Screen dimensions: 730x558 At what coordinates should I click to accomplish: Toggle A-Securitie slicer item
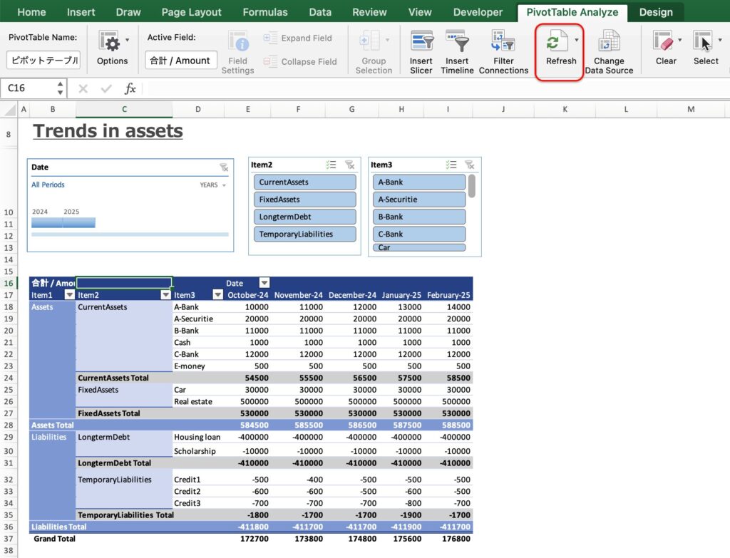[x=419, y=200]
